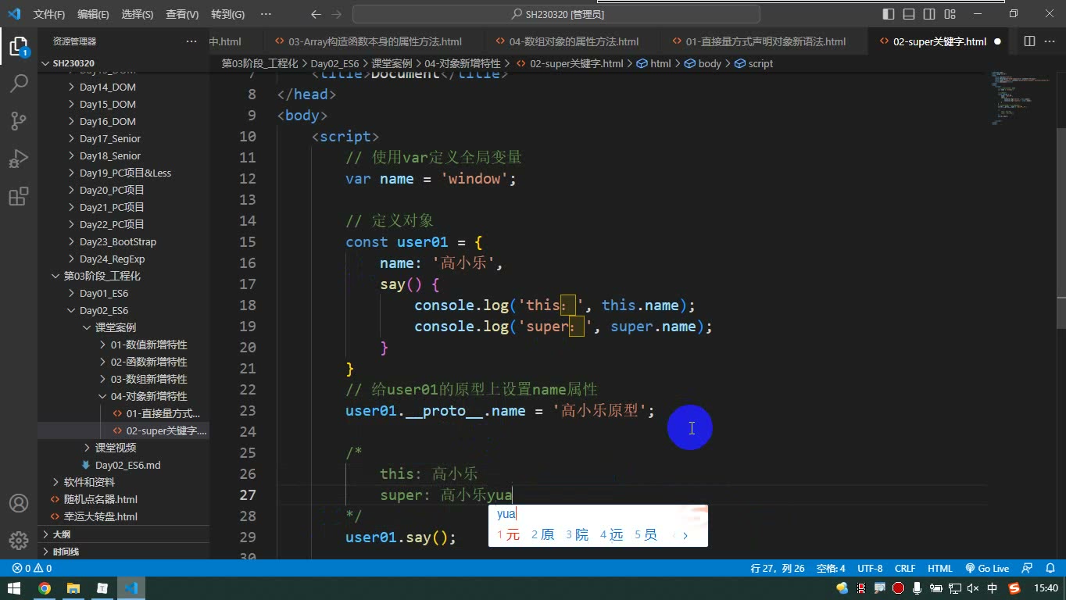Change HTML language mode in status bar
This screenshot has width=1066, height=600.
[x=940, y=568]
